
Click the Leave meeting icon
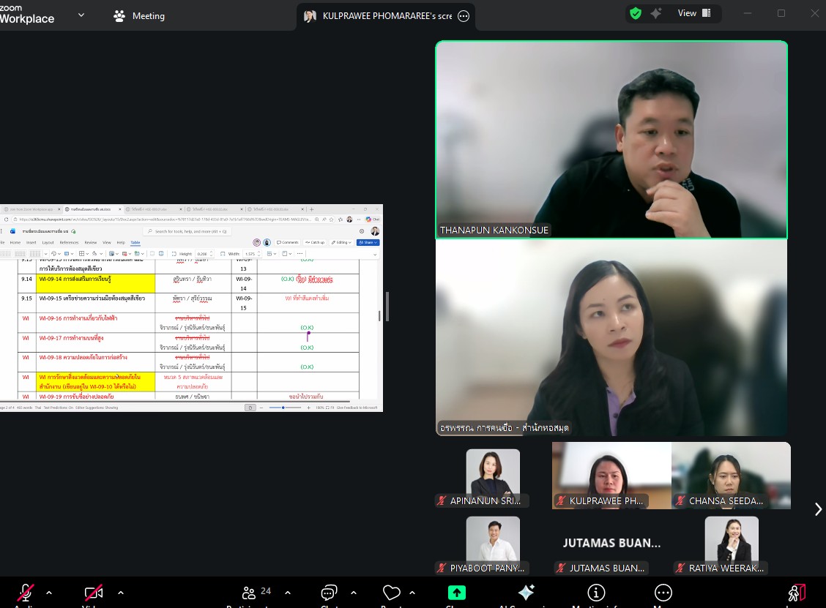click(797, 593)
